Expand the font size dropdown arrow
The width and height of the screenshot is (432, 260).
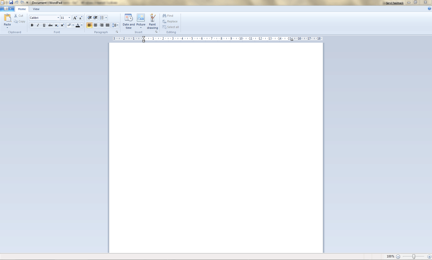(69, 18)
